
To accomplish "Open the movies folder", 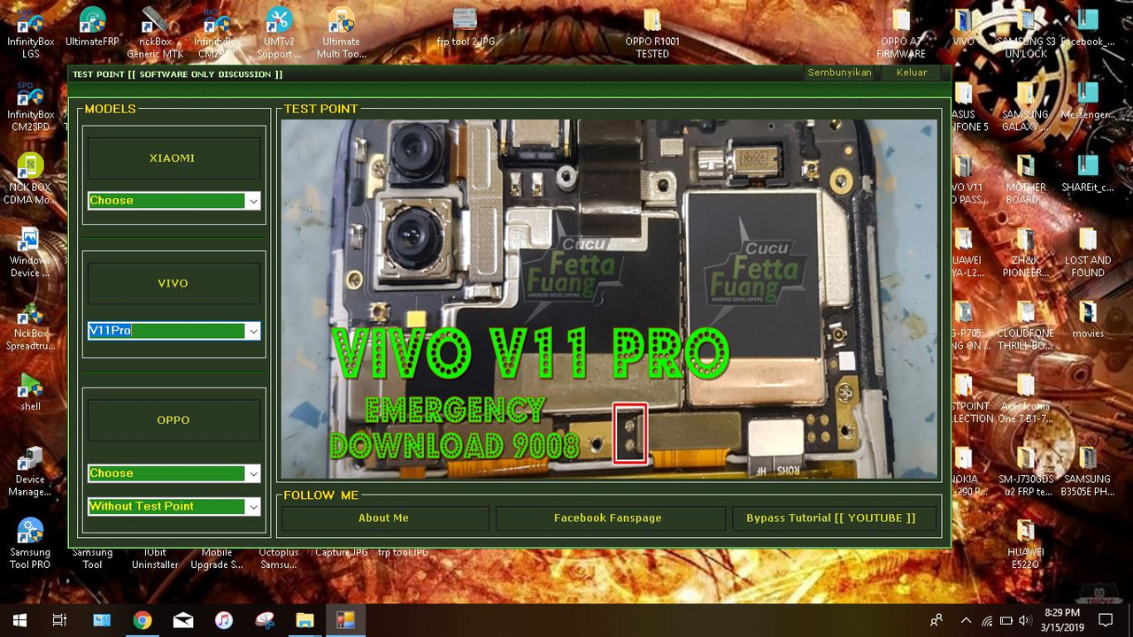I will coord(1088,319).
